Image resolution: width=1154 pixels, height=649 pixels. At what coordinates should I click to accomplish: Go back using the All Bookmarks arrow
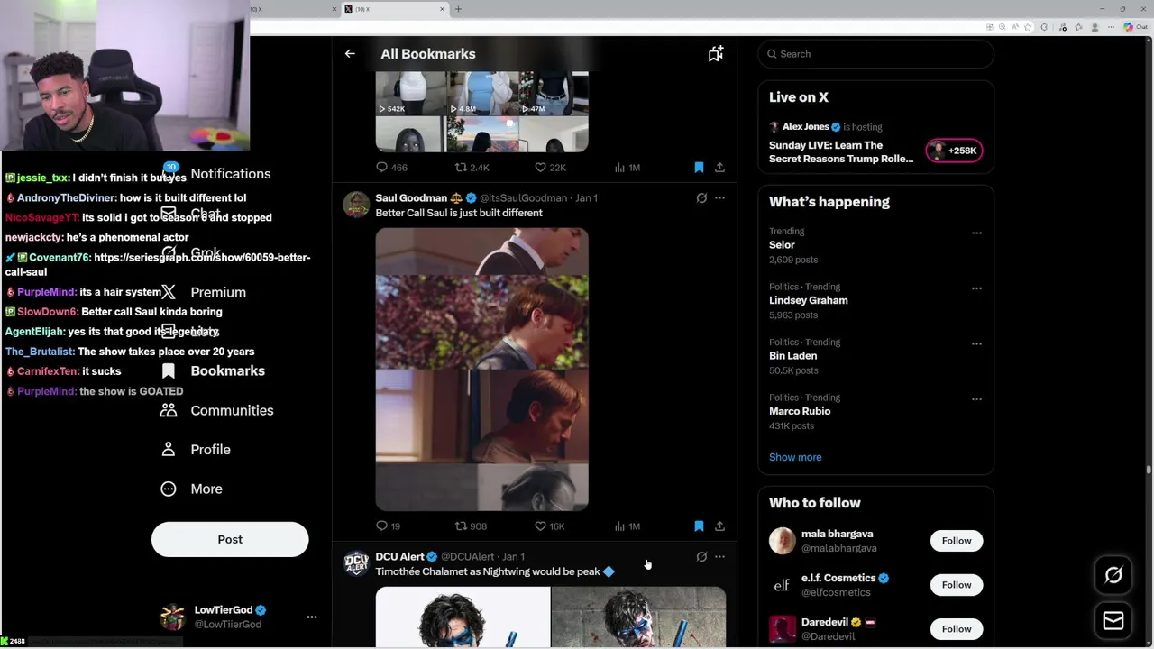[x=350, y=54]
